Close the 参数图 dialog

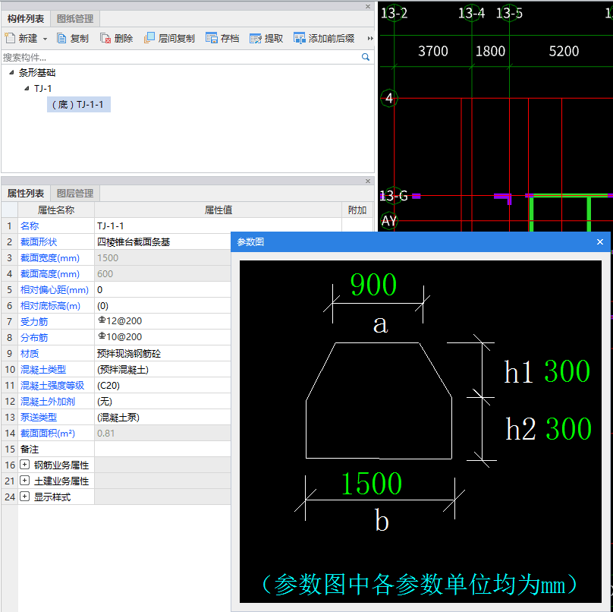pos(600,241)
